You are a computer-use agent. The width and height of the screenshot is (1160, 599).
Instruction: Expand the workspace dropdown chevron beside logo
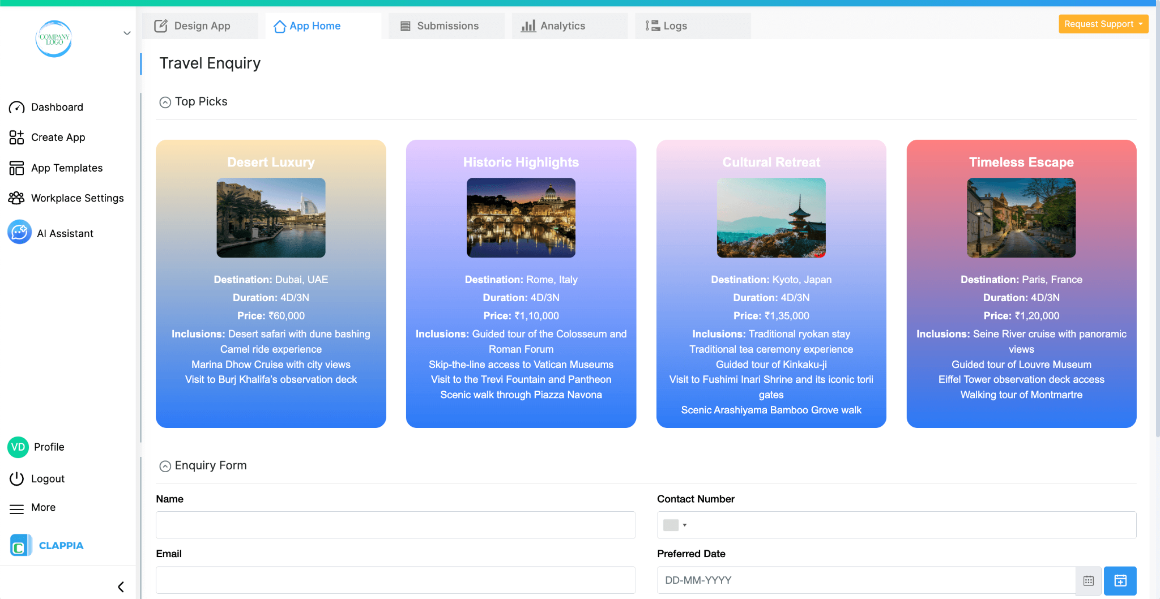coord(127,33)
